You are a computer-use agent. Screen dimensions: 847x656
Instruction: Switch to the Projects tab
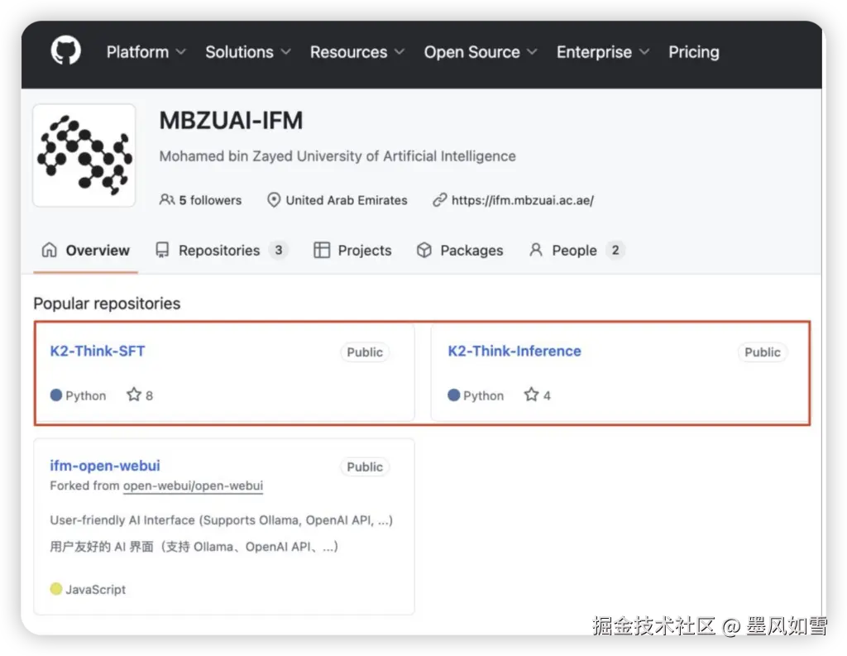(352, 250)
